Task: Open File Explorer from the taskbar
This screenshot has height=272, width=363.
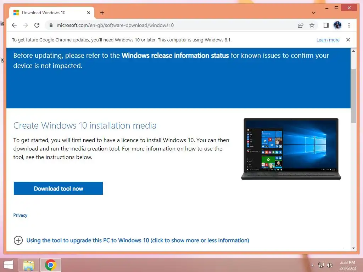Action: coord(29,265)
